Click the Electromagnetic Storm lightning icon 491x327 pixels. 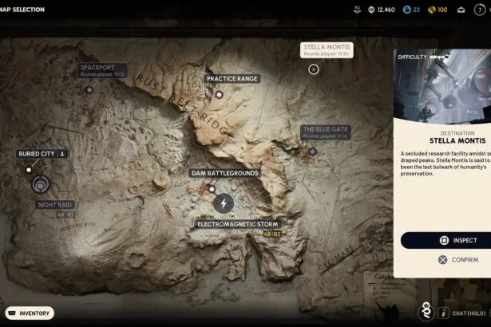pos(224,203)
